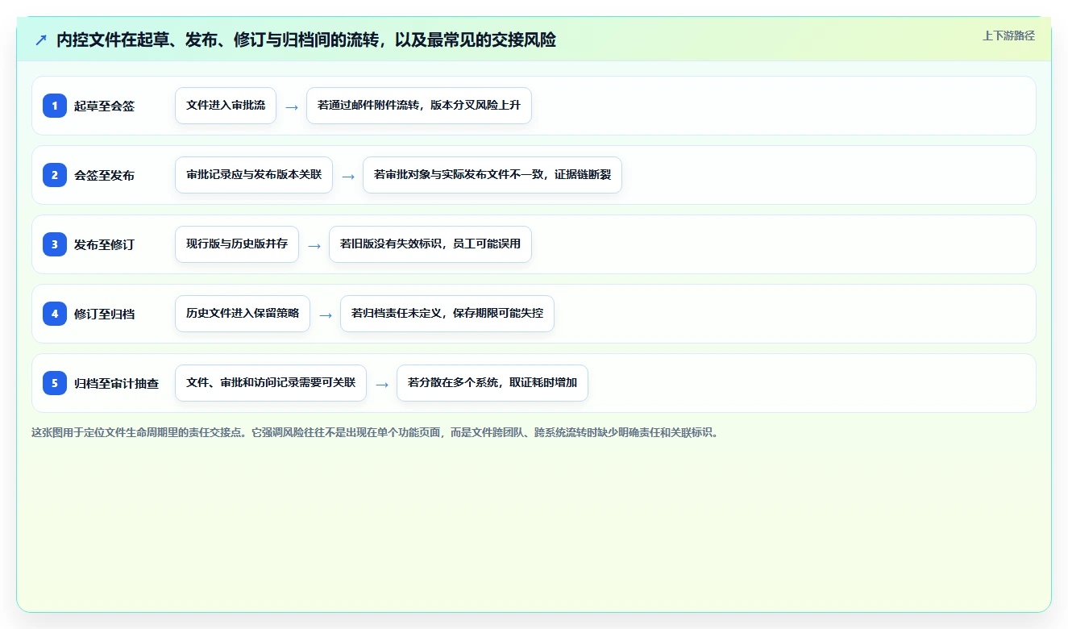Click the 保存期限可能失控 risk box

[x=447, y=314]
